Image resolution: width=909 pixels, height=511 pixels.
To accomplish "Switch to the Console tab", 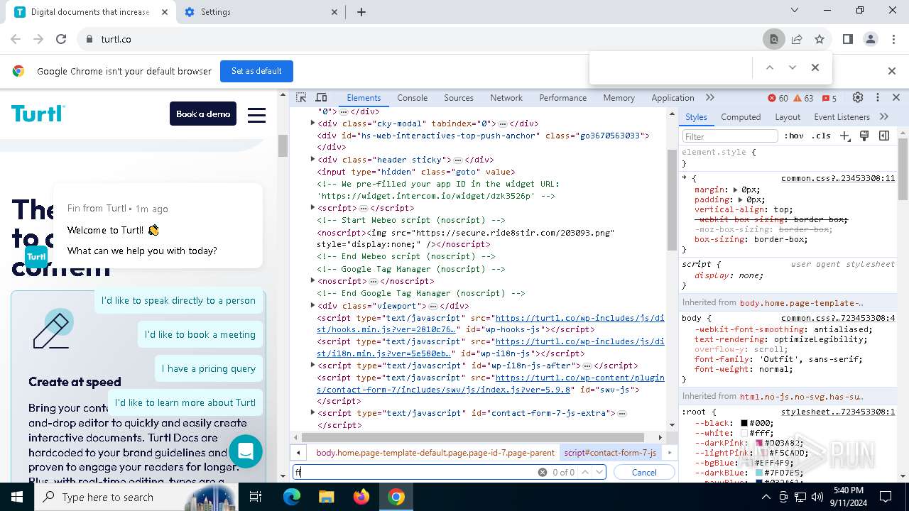I will [x=412, y=98].
